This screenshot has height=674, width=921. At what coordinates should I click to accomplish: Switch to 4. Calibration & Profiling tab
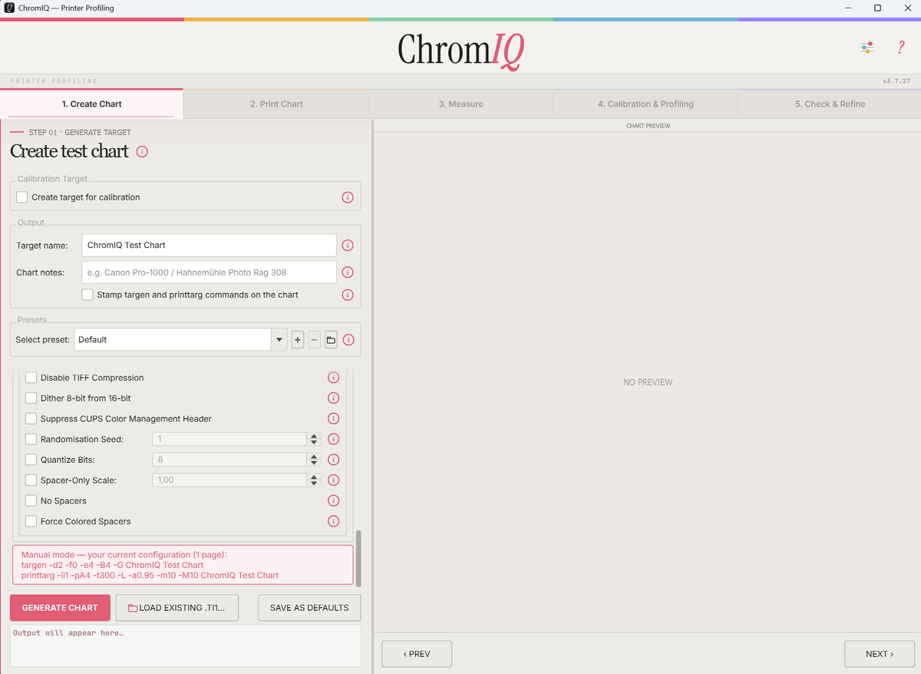click(x=645, y=104)
